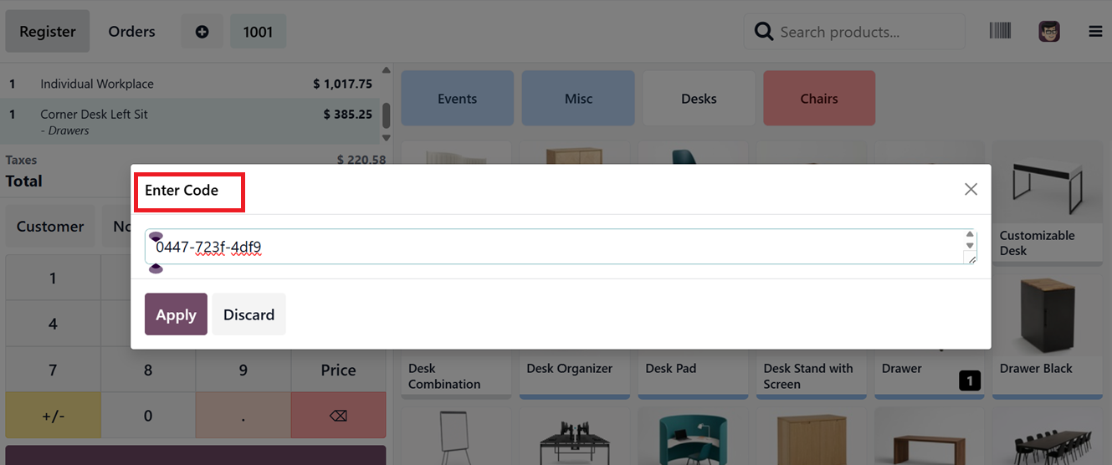This screenshot has height=465, width=1112.
Task: Discard the code entry
Action: [249, 314]
